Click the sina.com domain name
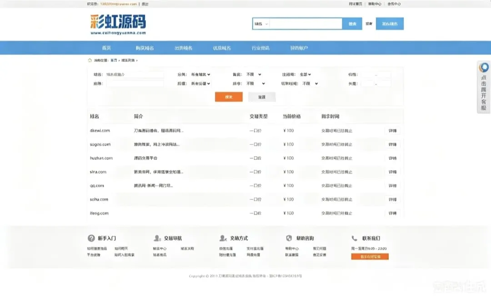The width and height of the screenshot is (491, 298). [x=98, y=172]
